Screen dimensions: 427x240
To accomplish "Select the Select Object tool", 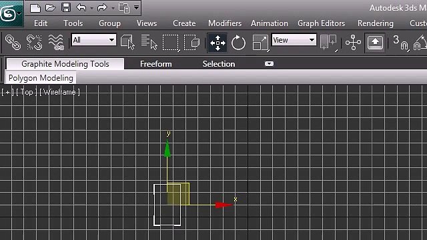I will click(x=127, y=43).
